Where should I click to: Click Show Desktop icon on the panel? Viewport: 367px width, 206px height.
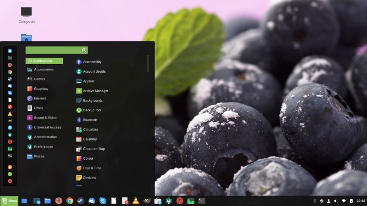(x=24, y=201)
